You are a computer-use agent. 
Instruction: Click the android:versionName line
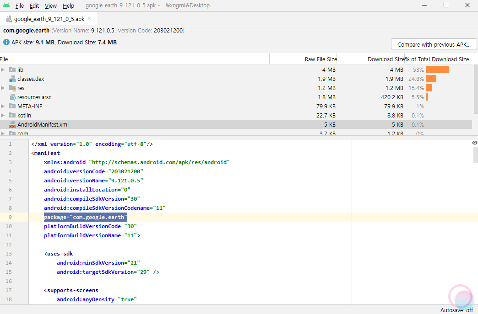(93, 181)
